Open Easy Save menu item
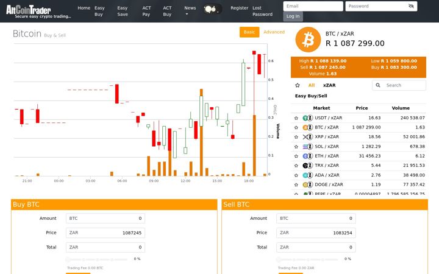 click(x=123, y=11)
